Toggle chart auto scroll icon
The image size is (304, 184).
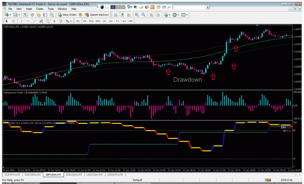coord(152,15)
